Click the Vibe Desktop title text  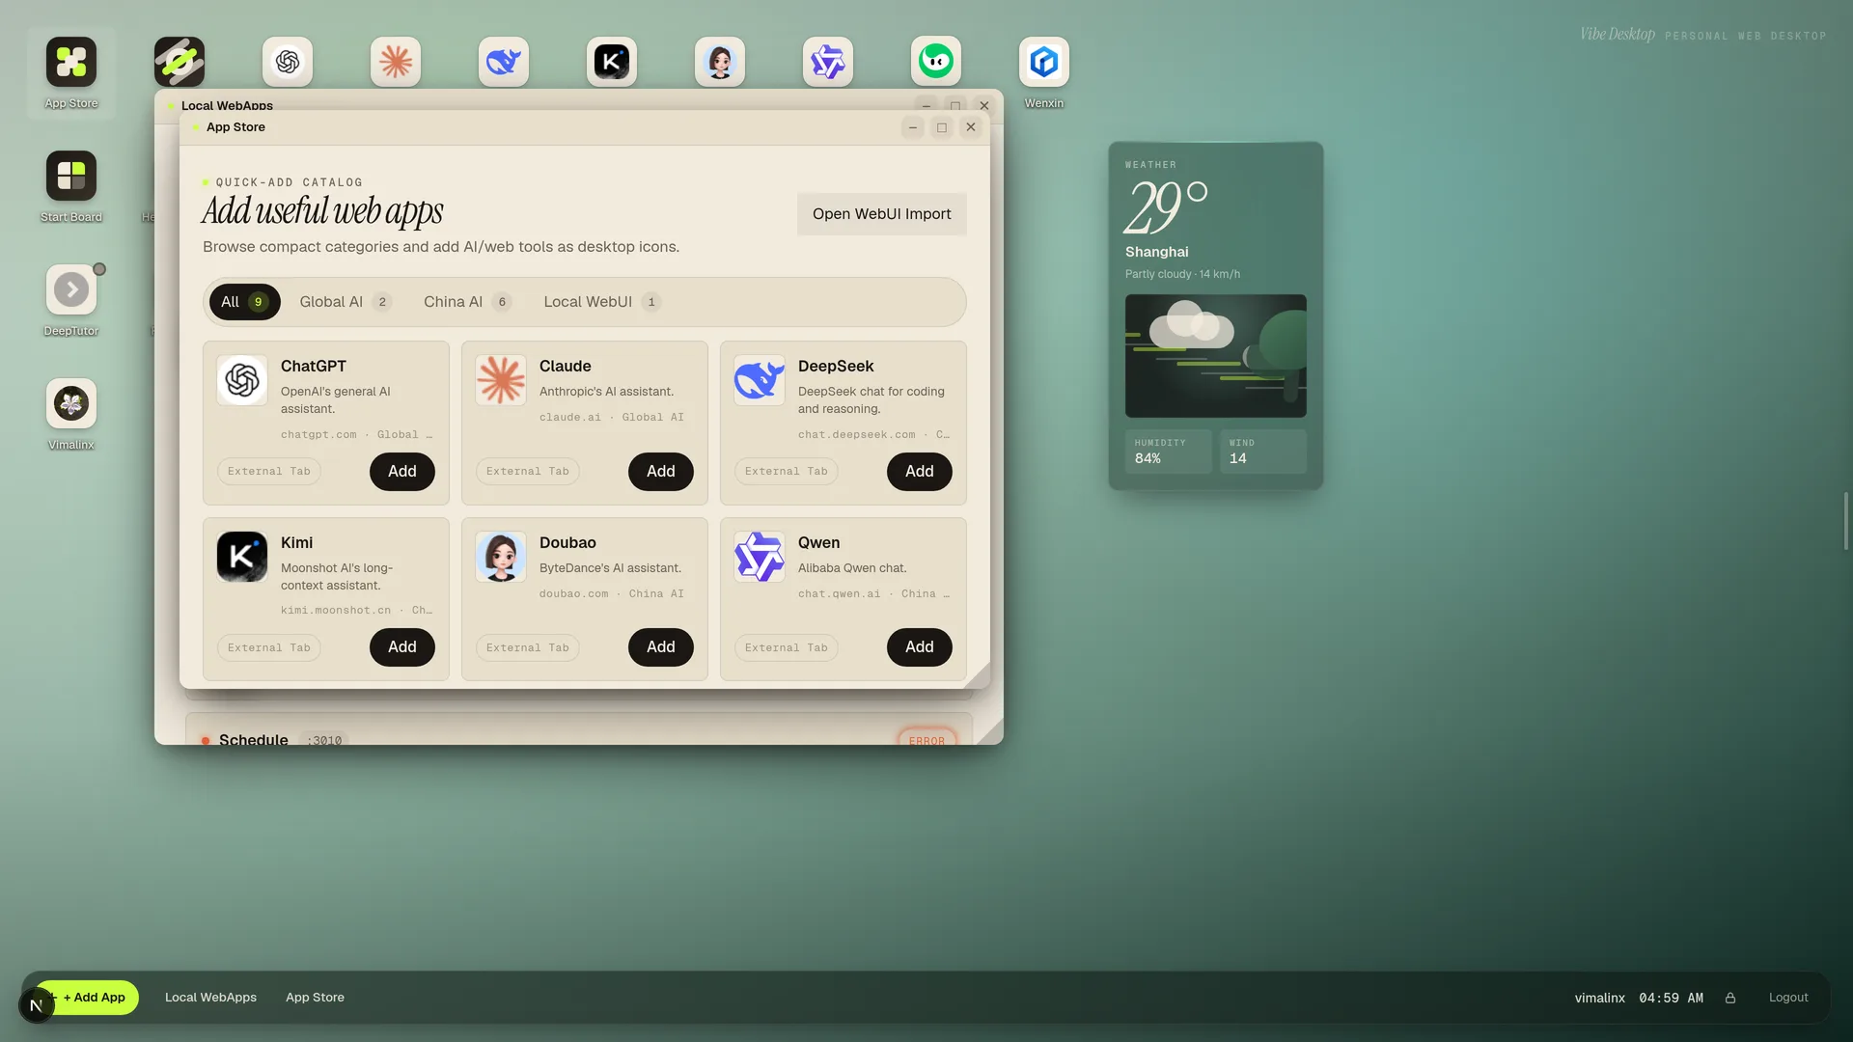click(1618, 35)
